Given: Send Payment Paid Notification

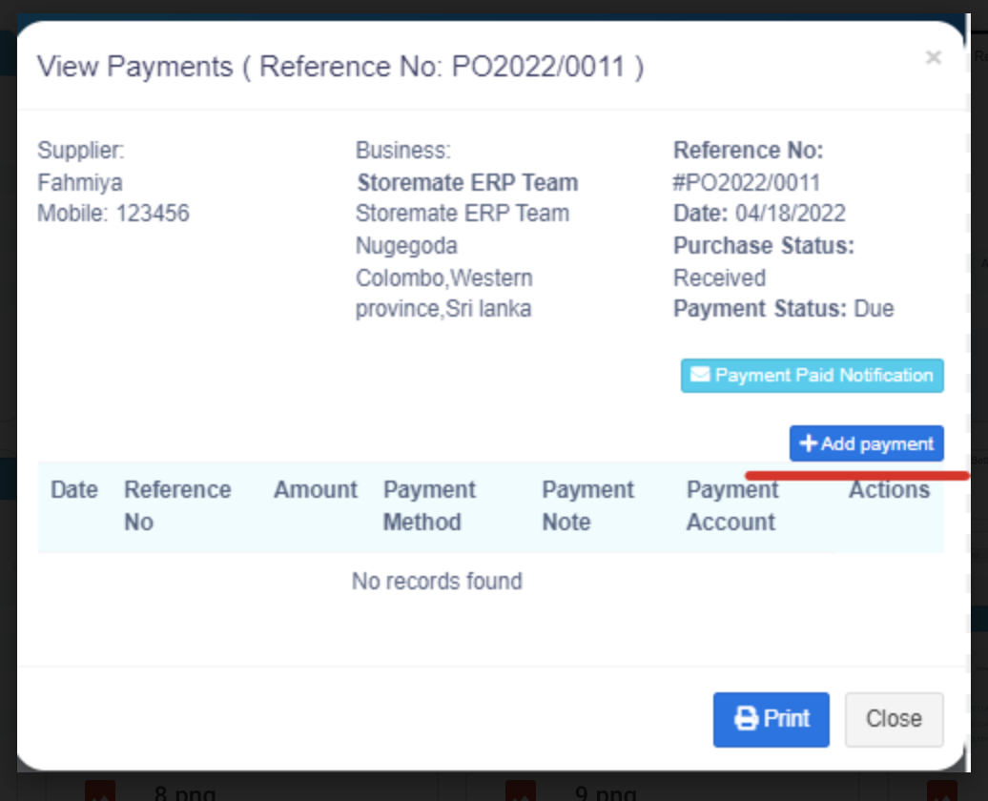Looking at the screenshot, I should click(813, 376).
